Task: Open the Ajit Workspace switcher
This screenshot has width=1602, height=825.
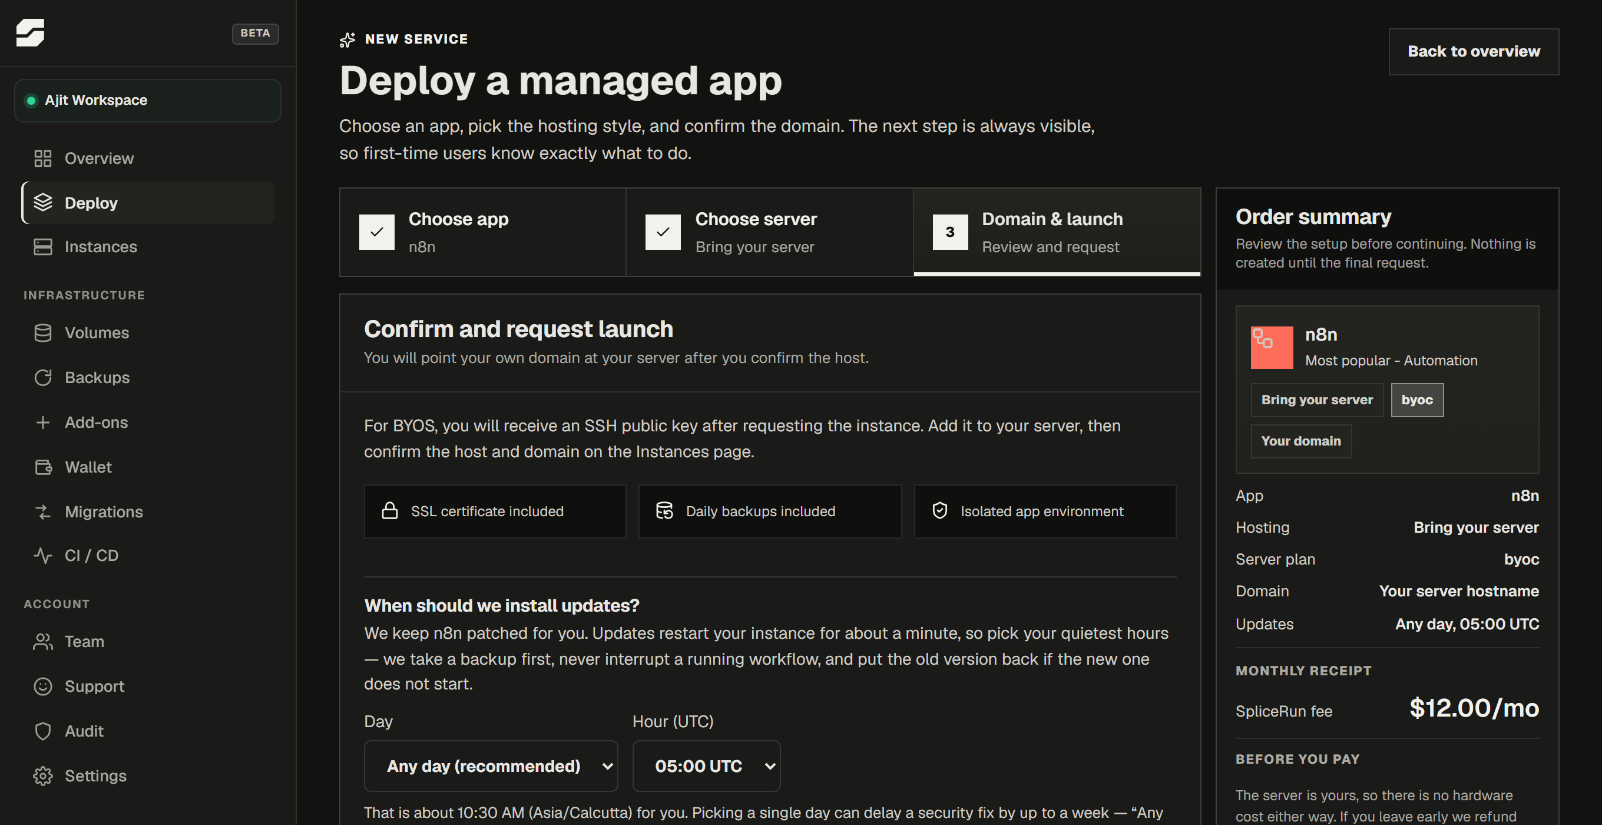Action: pos(147,100)
